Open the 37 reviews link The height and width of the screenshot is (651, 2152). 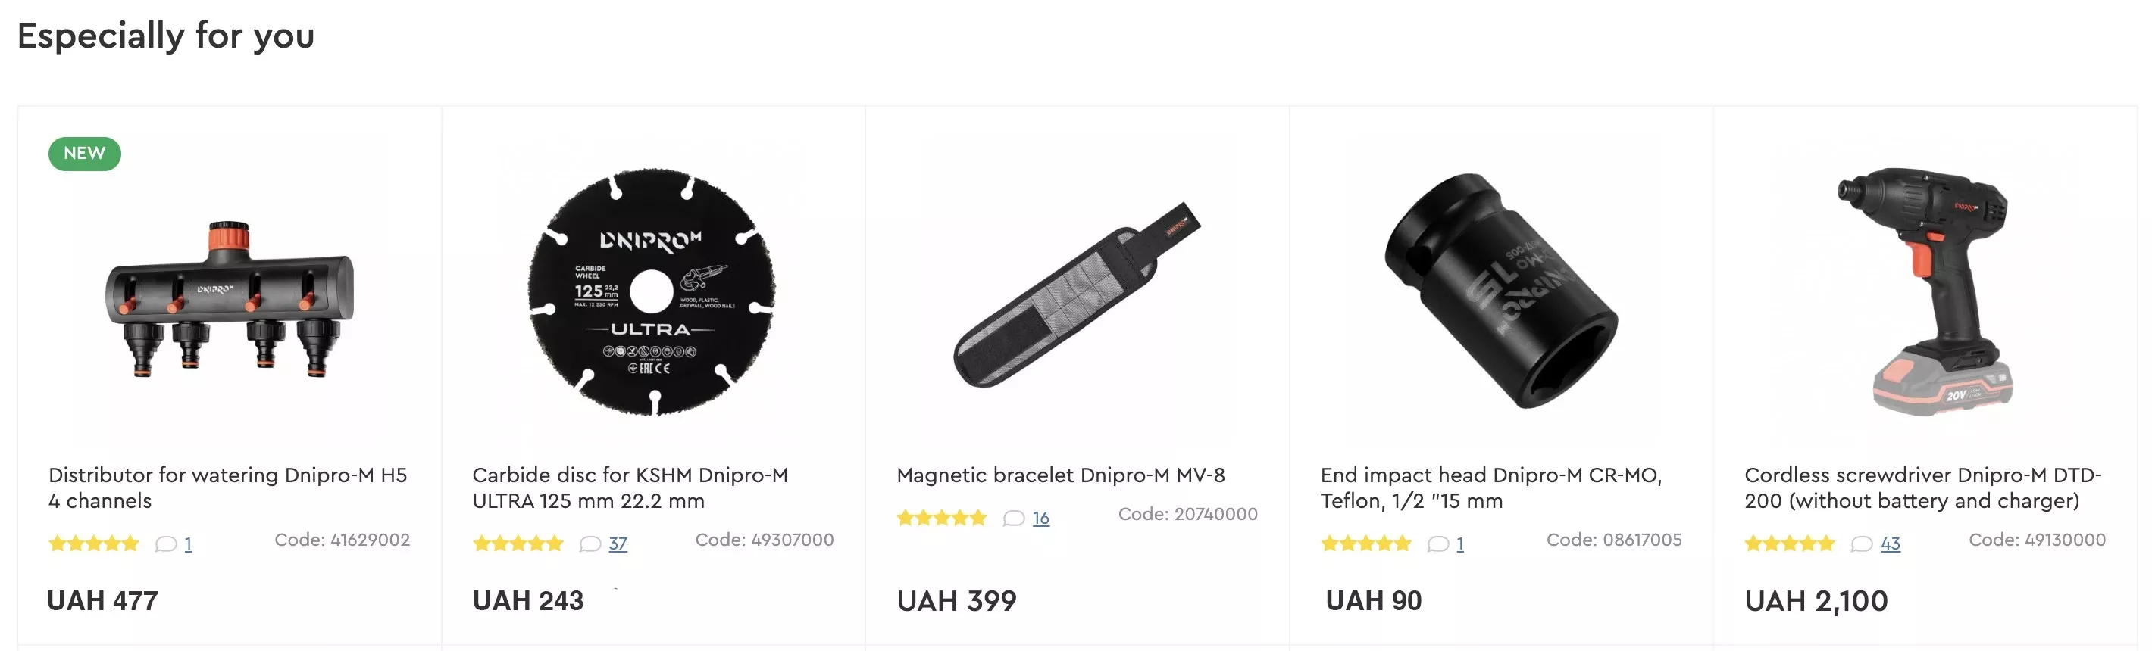[618, 544]
